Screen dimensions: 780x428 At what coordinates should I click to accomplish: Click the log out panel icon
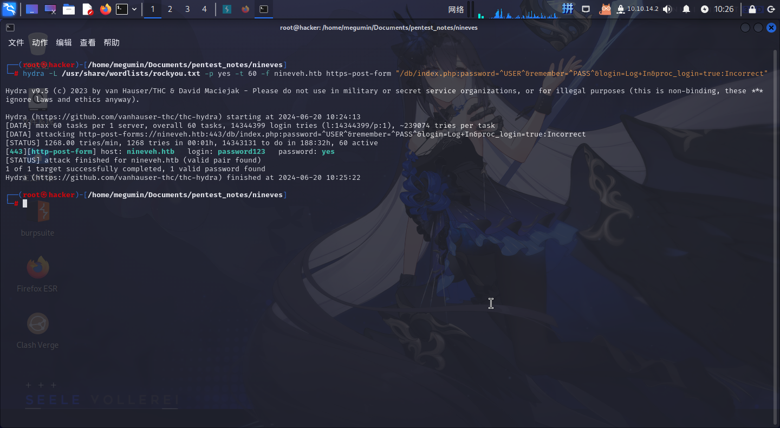[771, 9]
